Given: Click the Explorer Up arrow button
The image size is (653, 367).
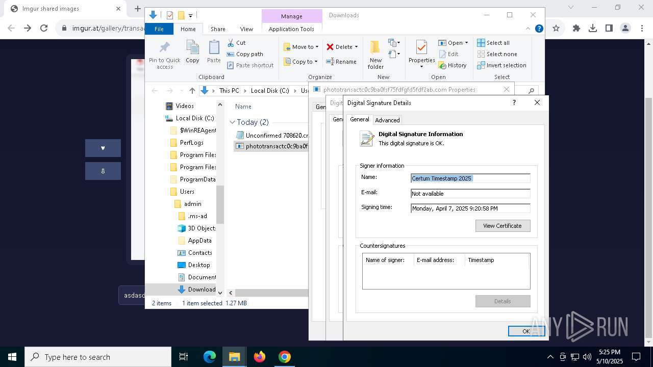Looking at the screenshot, I should pos(192,91).
